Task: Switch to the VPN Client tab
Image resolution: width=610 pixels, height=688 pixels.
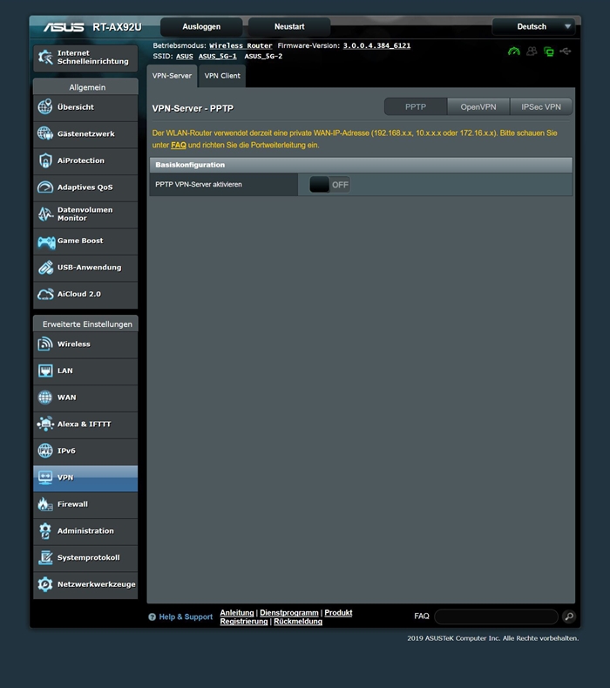Action: point(222,76)
